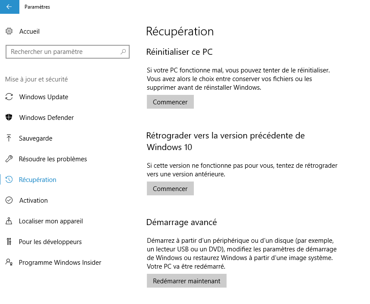Open the Windows Update section
This screenshot has width=370, height=304.
(x=44, y=97)
